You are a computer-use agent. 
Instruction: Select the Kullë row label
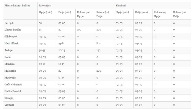click(x=8, y=57)
